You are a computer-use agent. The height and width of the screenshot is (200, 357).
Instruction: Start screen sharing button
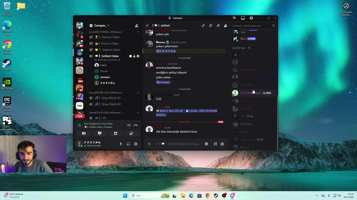[x=100, y=133]
